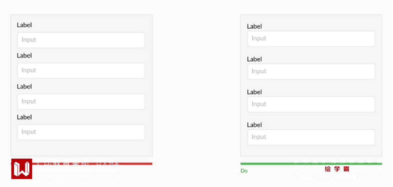Click the third Label text in the left form

click(24, 87)
